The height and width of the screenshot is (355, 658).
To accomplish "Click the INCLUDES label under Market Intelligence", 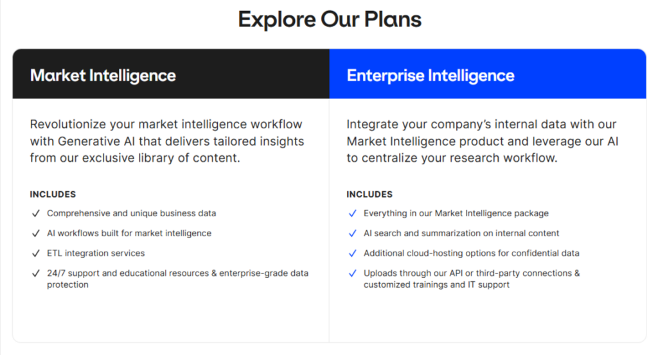I will pos(53,194).
